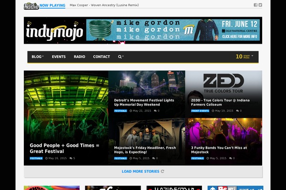The image size is (286, 190).
Task: Open the Twitter icon in the top bar
Action: (x=260, y=5)
